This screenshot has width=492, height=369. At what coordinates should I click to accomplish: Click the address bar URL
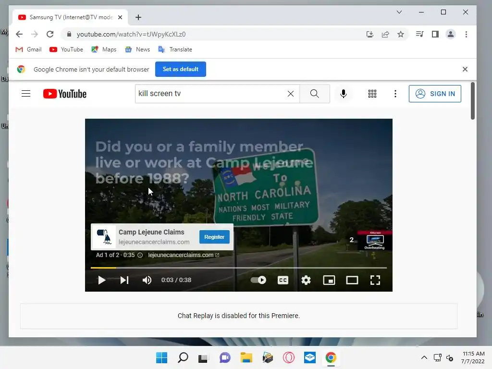[x=131, y=34]
